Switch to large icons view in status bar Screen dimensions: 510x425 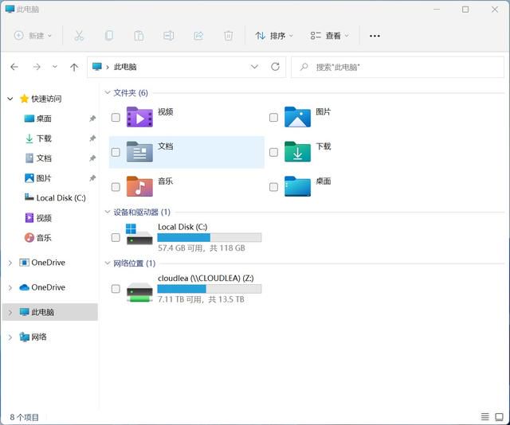coord(500,416)
